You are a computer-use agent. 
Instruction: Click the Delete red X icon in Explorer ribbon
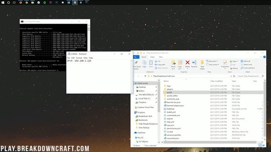pyautogui.click(x=187, y=62)
